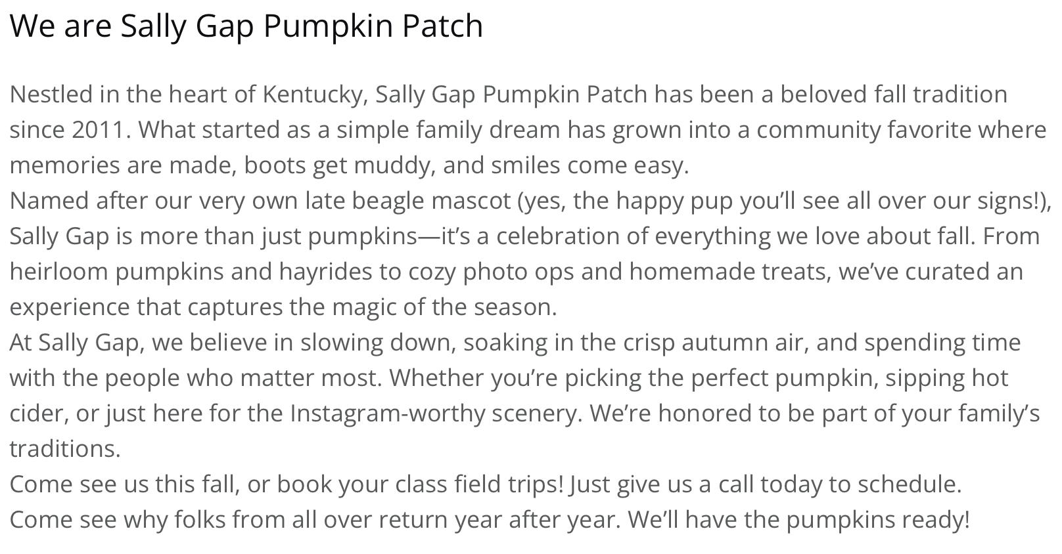Click the phrase 'pumpkins ready!'
This screenshot has height=554, width=1062.
click(x=878, y=519)
